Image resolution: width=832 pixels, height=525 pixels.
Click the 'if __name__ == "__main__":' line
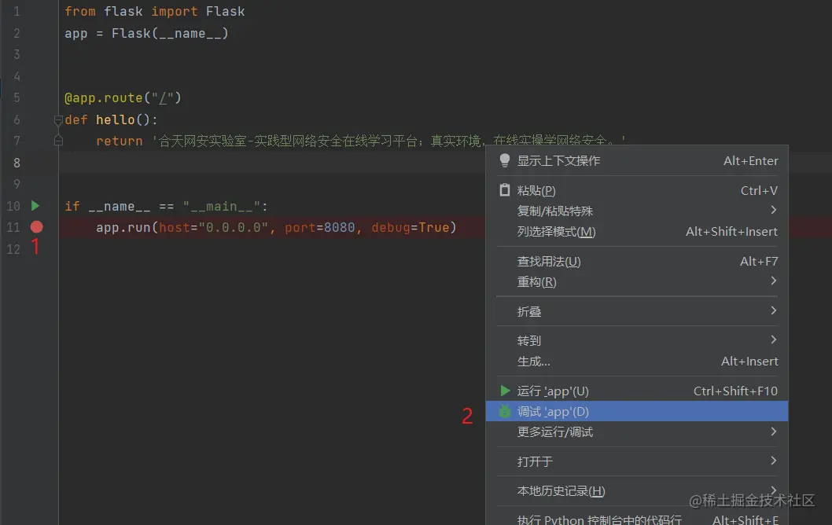click(166, 206)
